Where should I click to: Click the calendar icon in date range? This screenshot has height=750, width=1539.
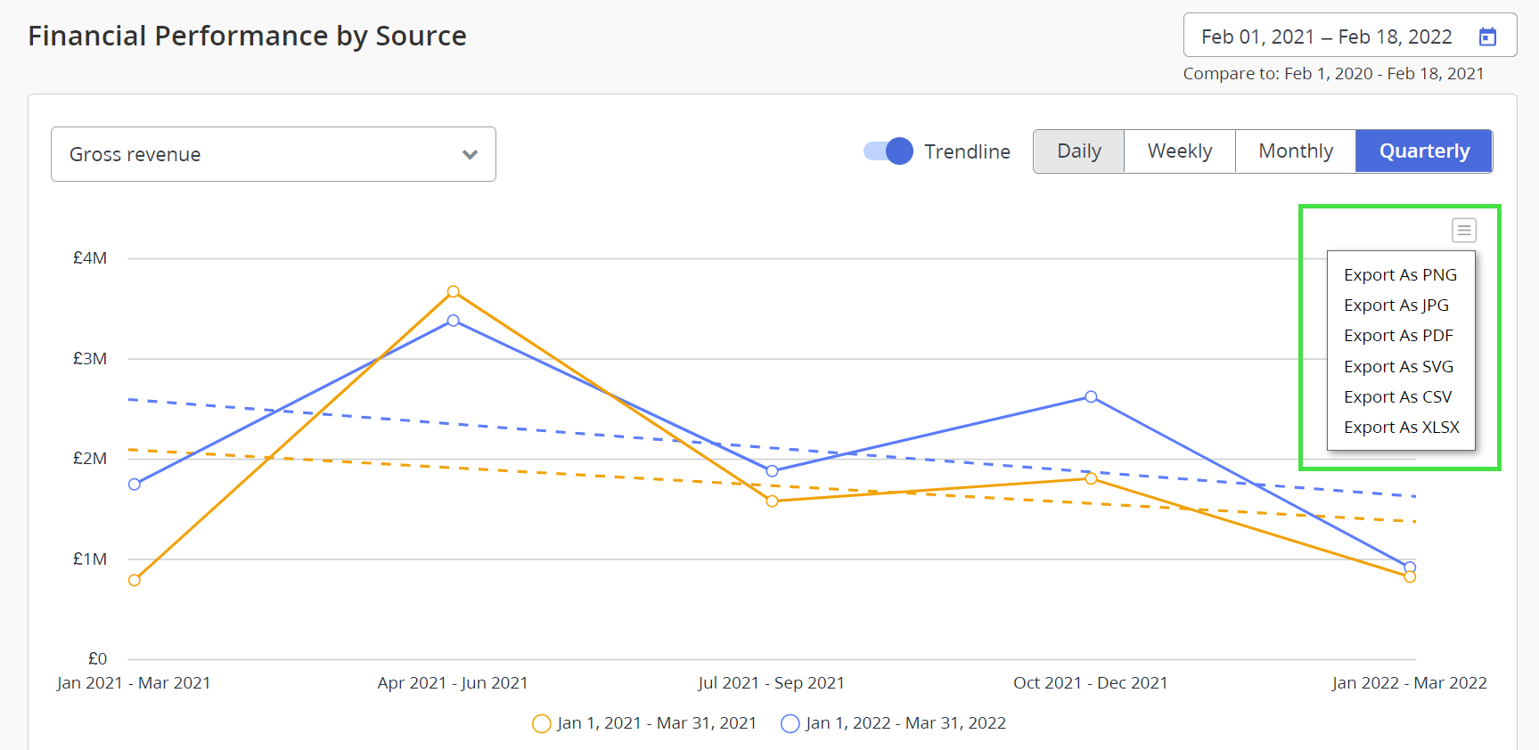(x=1487, y=37)
